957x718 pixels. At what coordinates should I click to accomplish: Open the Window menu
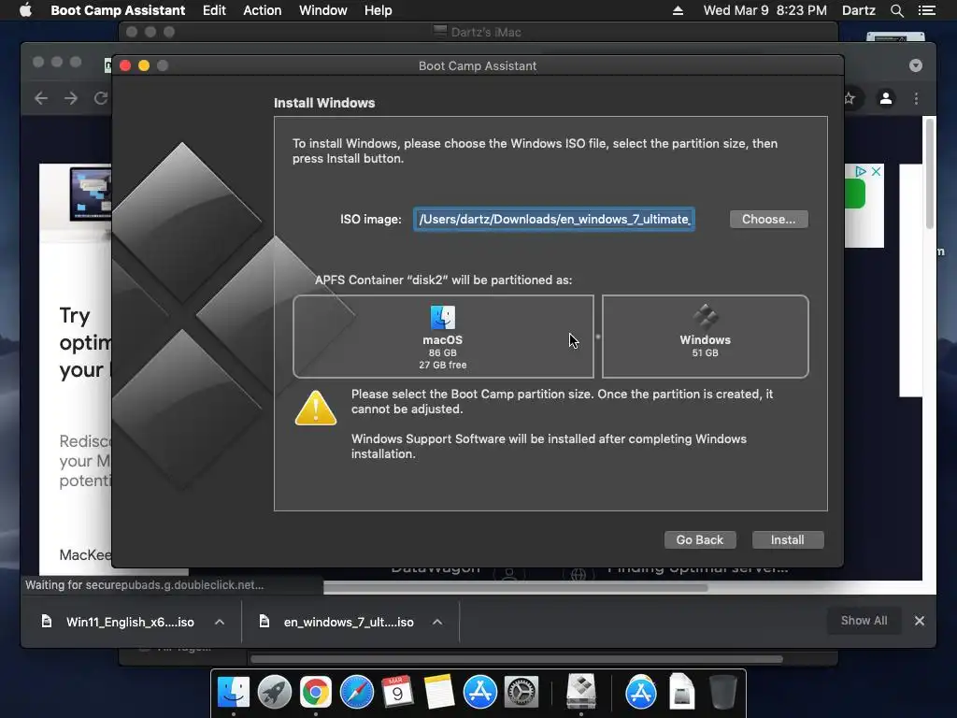[322, 10]
